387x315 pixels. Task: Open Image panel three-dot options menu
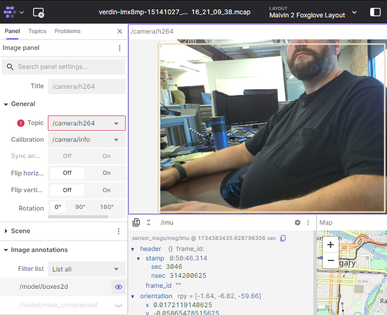click(119, 48)
